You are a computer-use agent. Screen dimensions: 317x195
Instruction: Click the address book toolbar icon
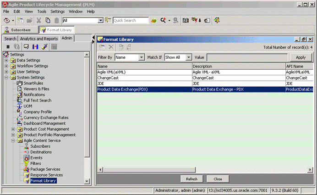click(186, 20)
